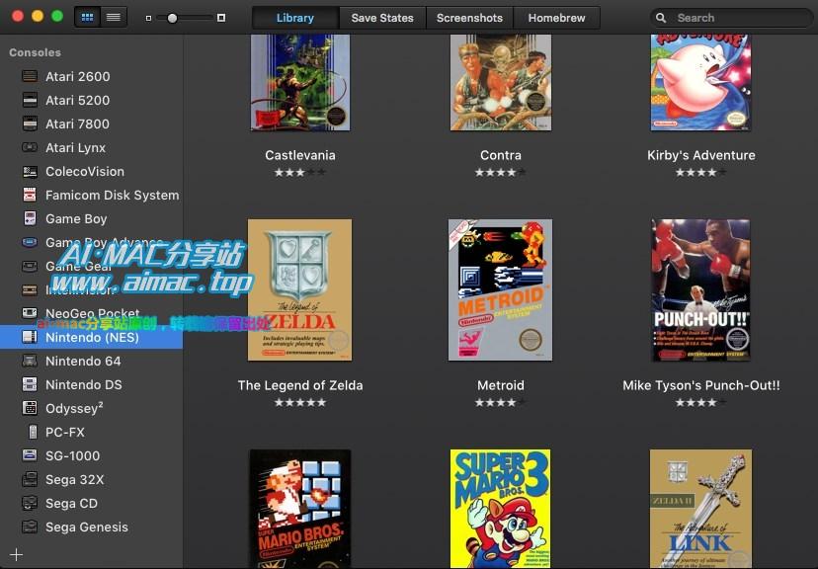Image resolution: width=818 pixels, height=569 pixels.
Task: Click "The Legend of Zelda" title text
Action: (x=300, y=385)
